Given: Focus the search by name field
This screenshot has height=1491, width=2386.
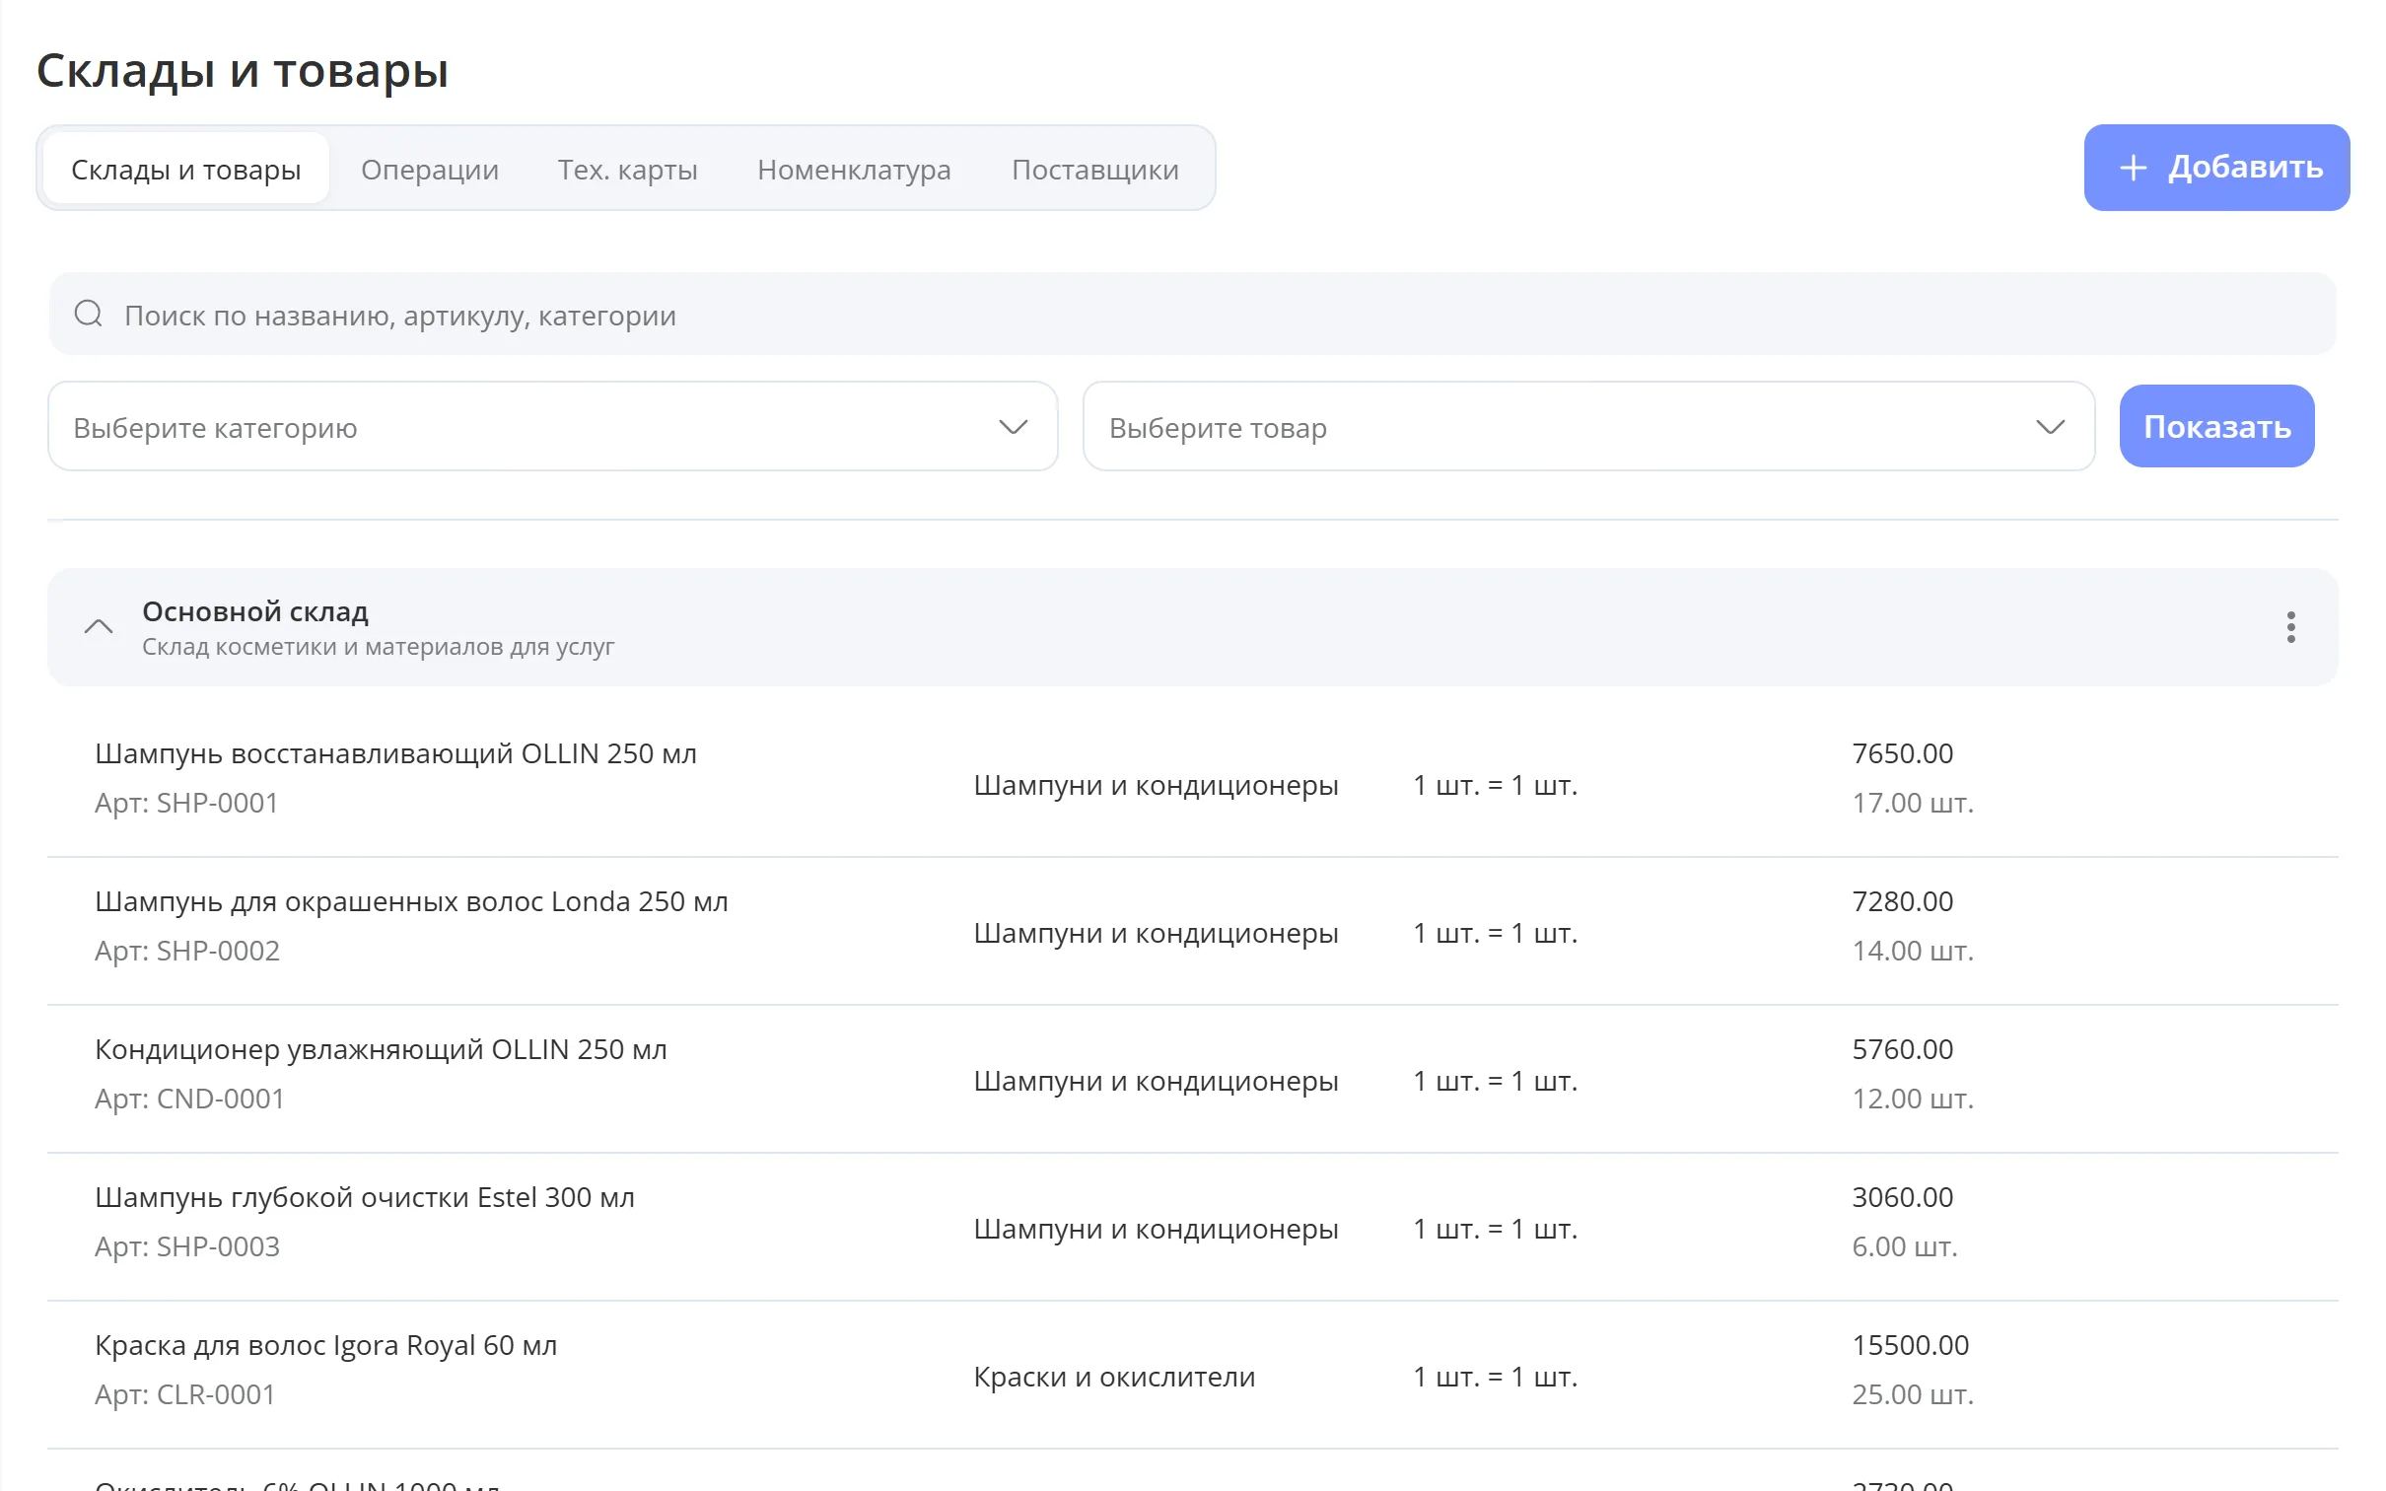Looking at the screenshot, I should coord(1193,315).
